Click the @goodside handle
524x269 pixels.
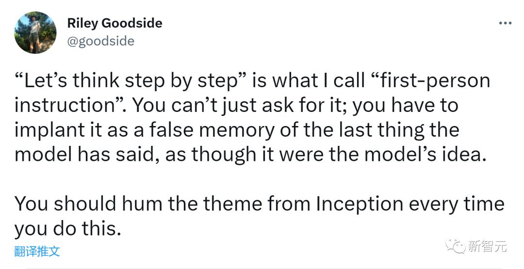pos(100,41)
